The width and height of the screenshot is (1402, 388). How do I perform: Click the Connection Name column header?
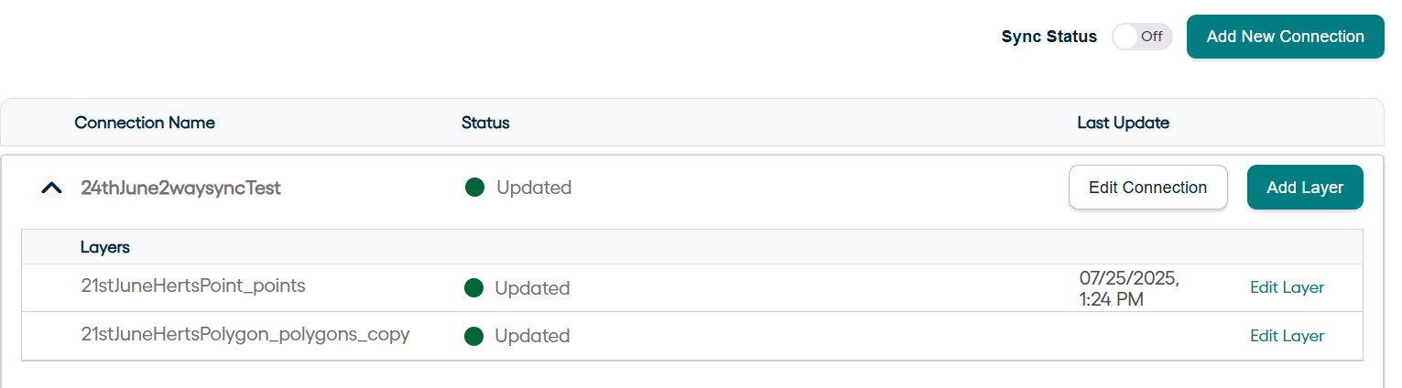pos(145,123)
